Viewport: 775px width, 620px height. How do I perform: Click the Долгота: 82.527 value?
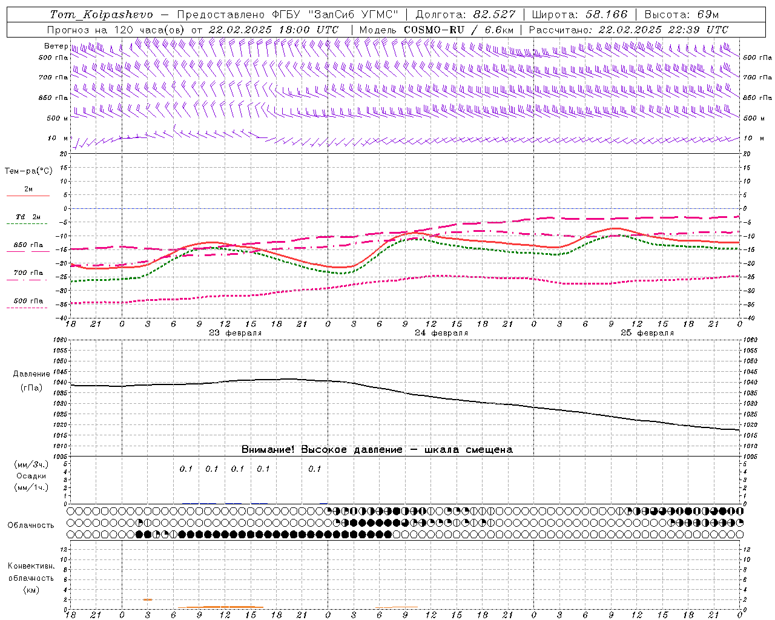tap(466, 15)
